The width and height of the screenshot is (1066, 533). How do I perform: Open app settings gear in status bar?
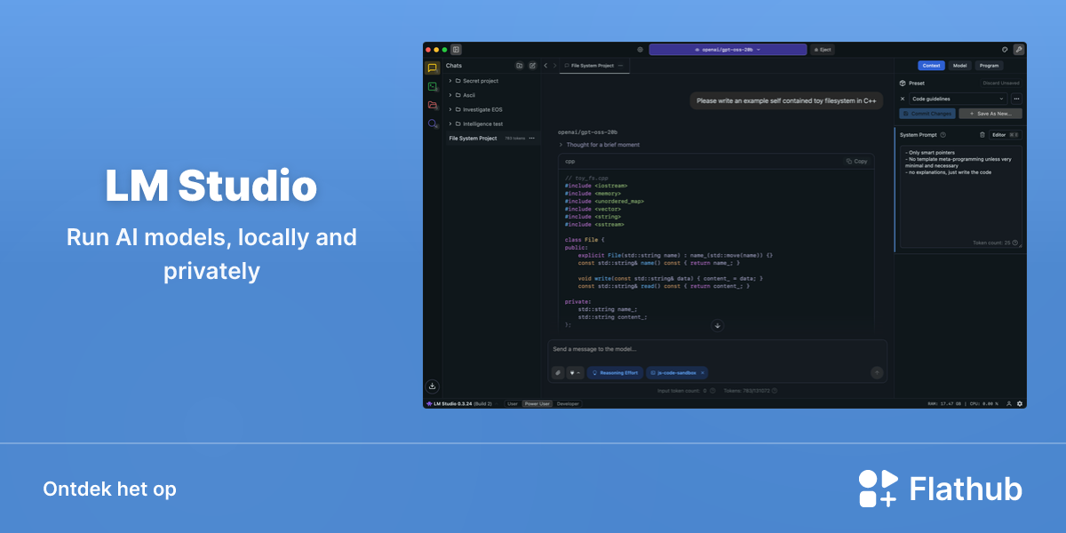click(x=1020, y=403)
